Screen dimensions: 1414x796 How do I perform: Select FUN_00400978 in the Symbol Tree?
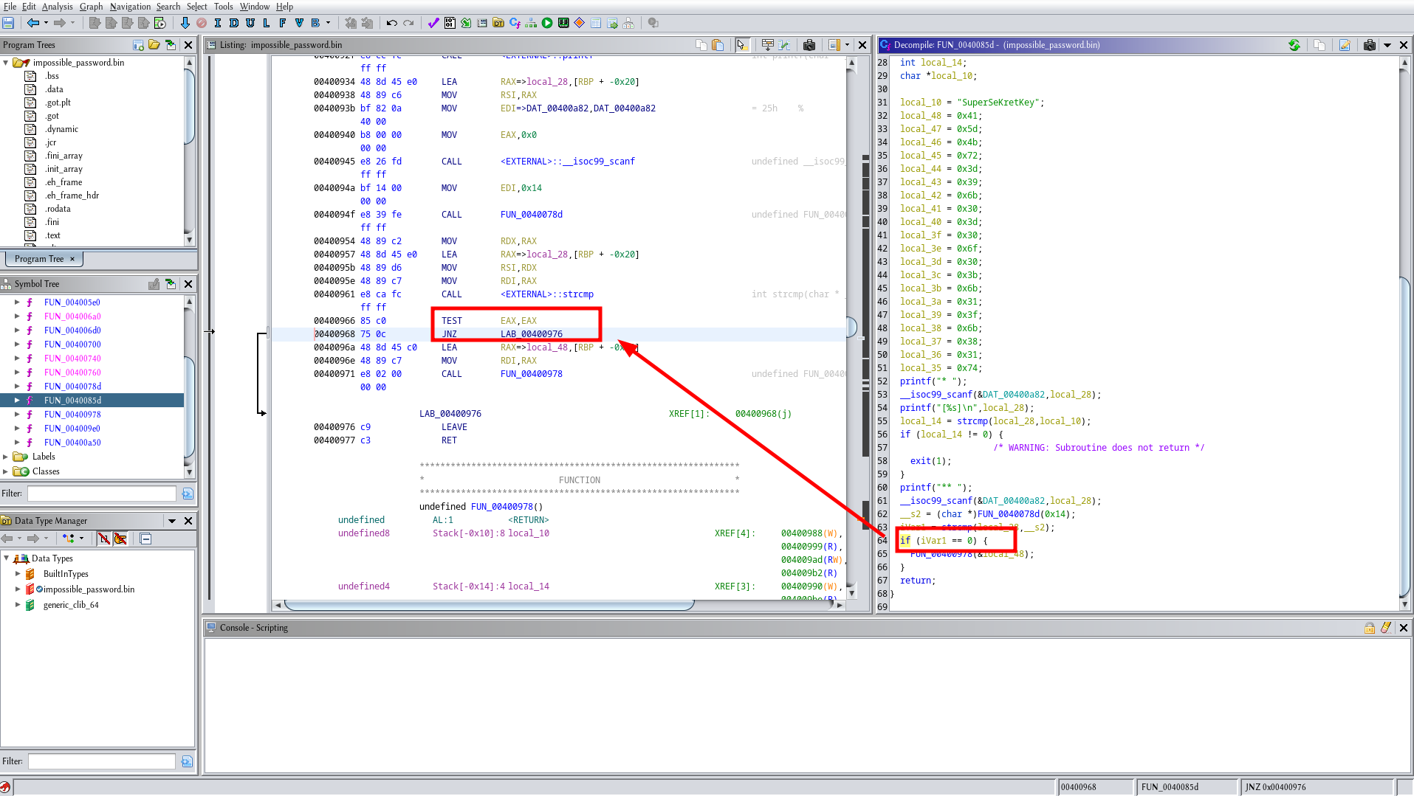click(72, 415)
